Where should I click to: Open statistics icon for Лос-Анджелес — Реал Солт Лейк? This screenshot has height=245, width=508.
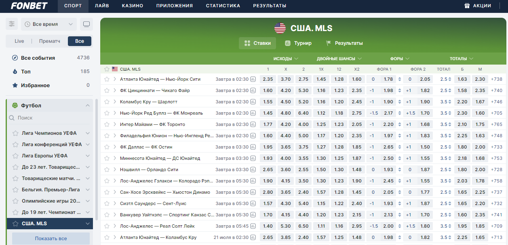click(253, 226)
